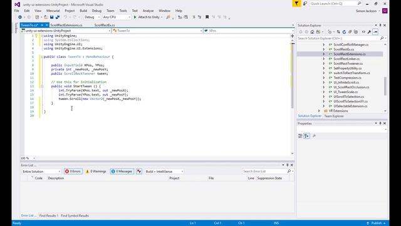Click the Save All toolbar icon
The height and width of the screenshot is (226, 401).
point(58,17)
